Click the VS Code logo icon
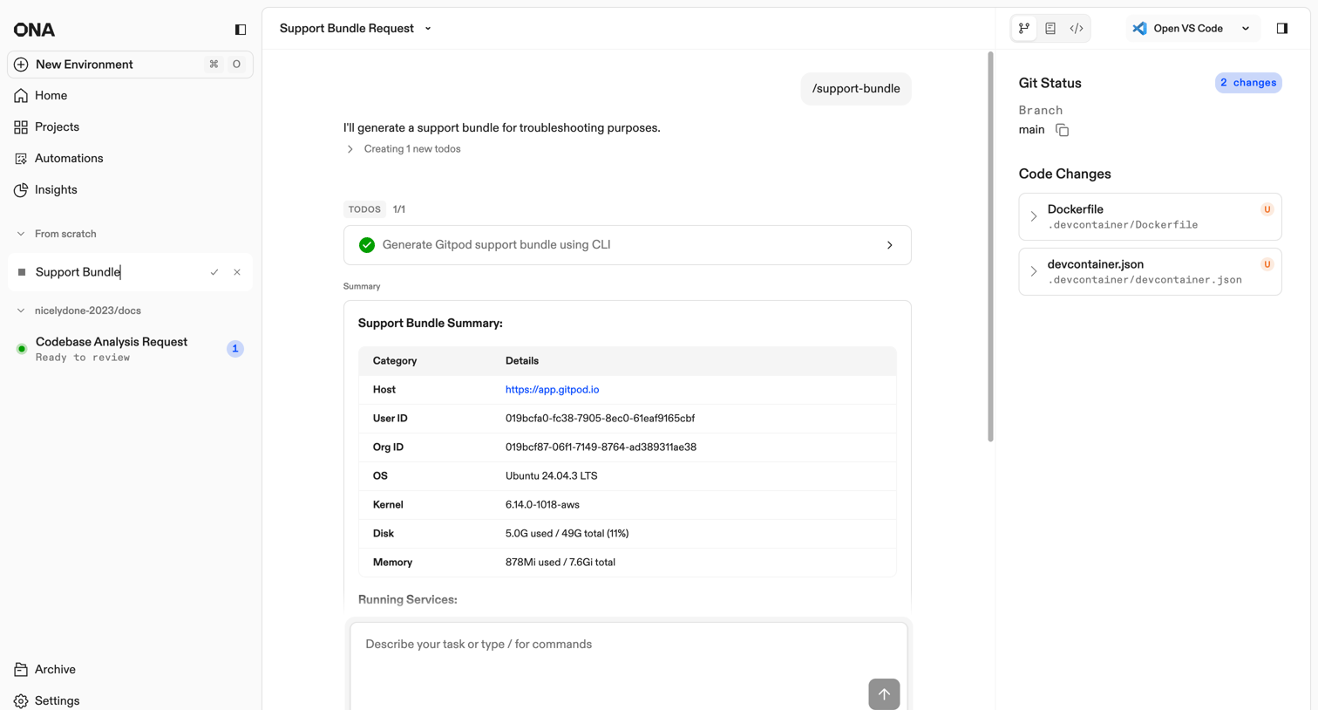The image size is (1318, 710). point(1139,29)
